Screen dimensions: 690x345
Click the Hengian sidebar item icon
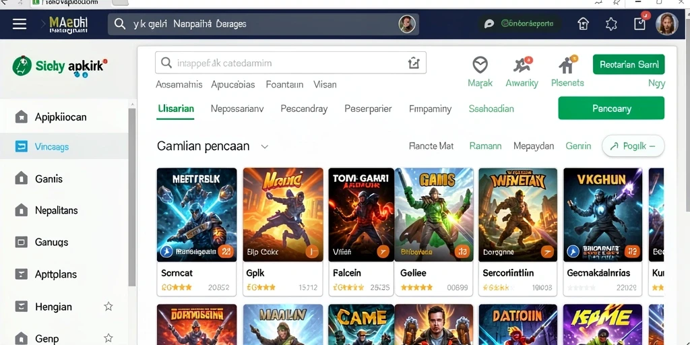pyautogui.click(x=21, y=307)
